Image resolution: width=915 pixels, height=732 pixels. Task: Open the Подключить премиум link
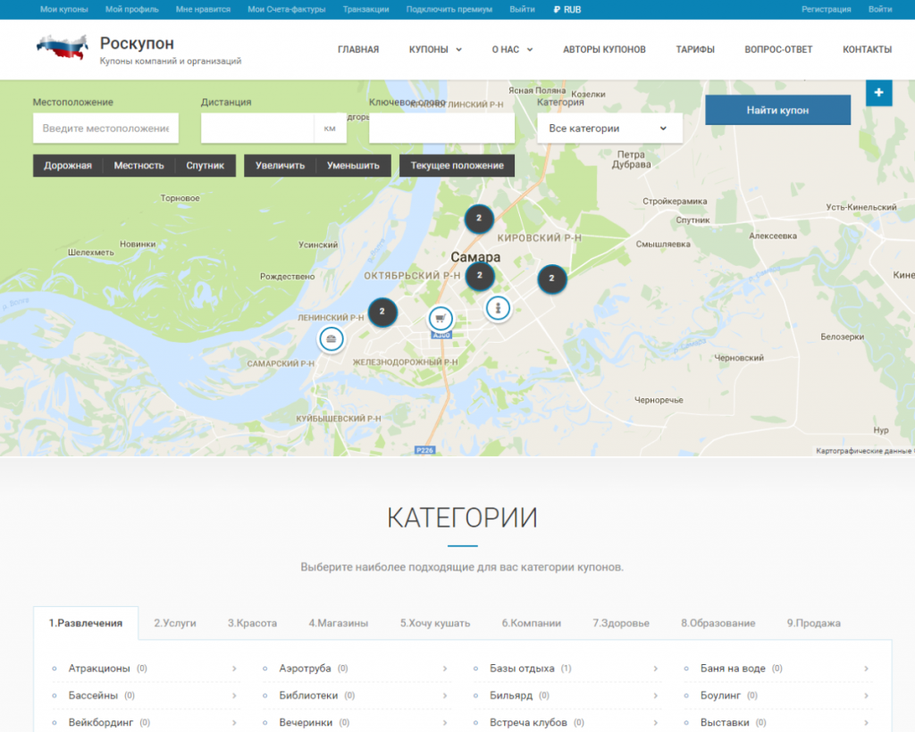click(x=449, y=9)
